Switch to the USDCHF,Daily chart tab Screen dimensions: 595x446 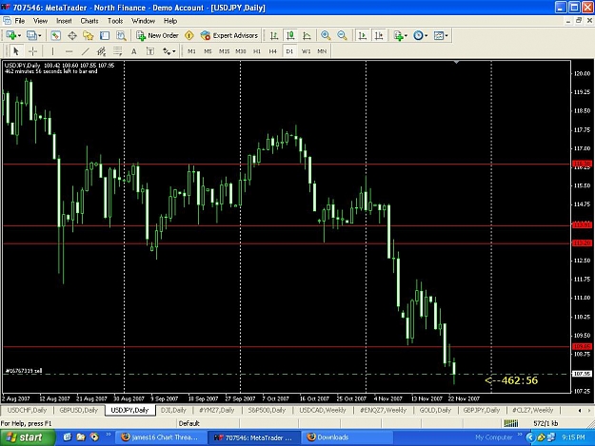point(27,411)
